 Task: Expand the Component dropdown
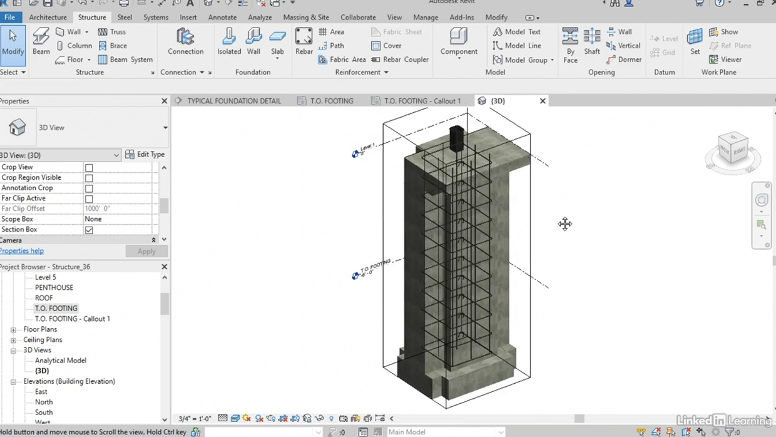click(x=459, y=59)
